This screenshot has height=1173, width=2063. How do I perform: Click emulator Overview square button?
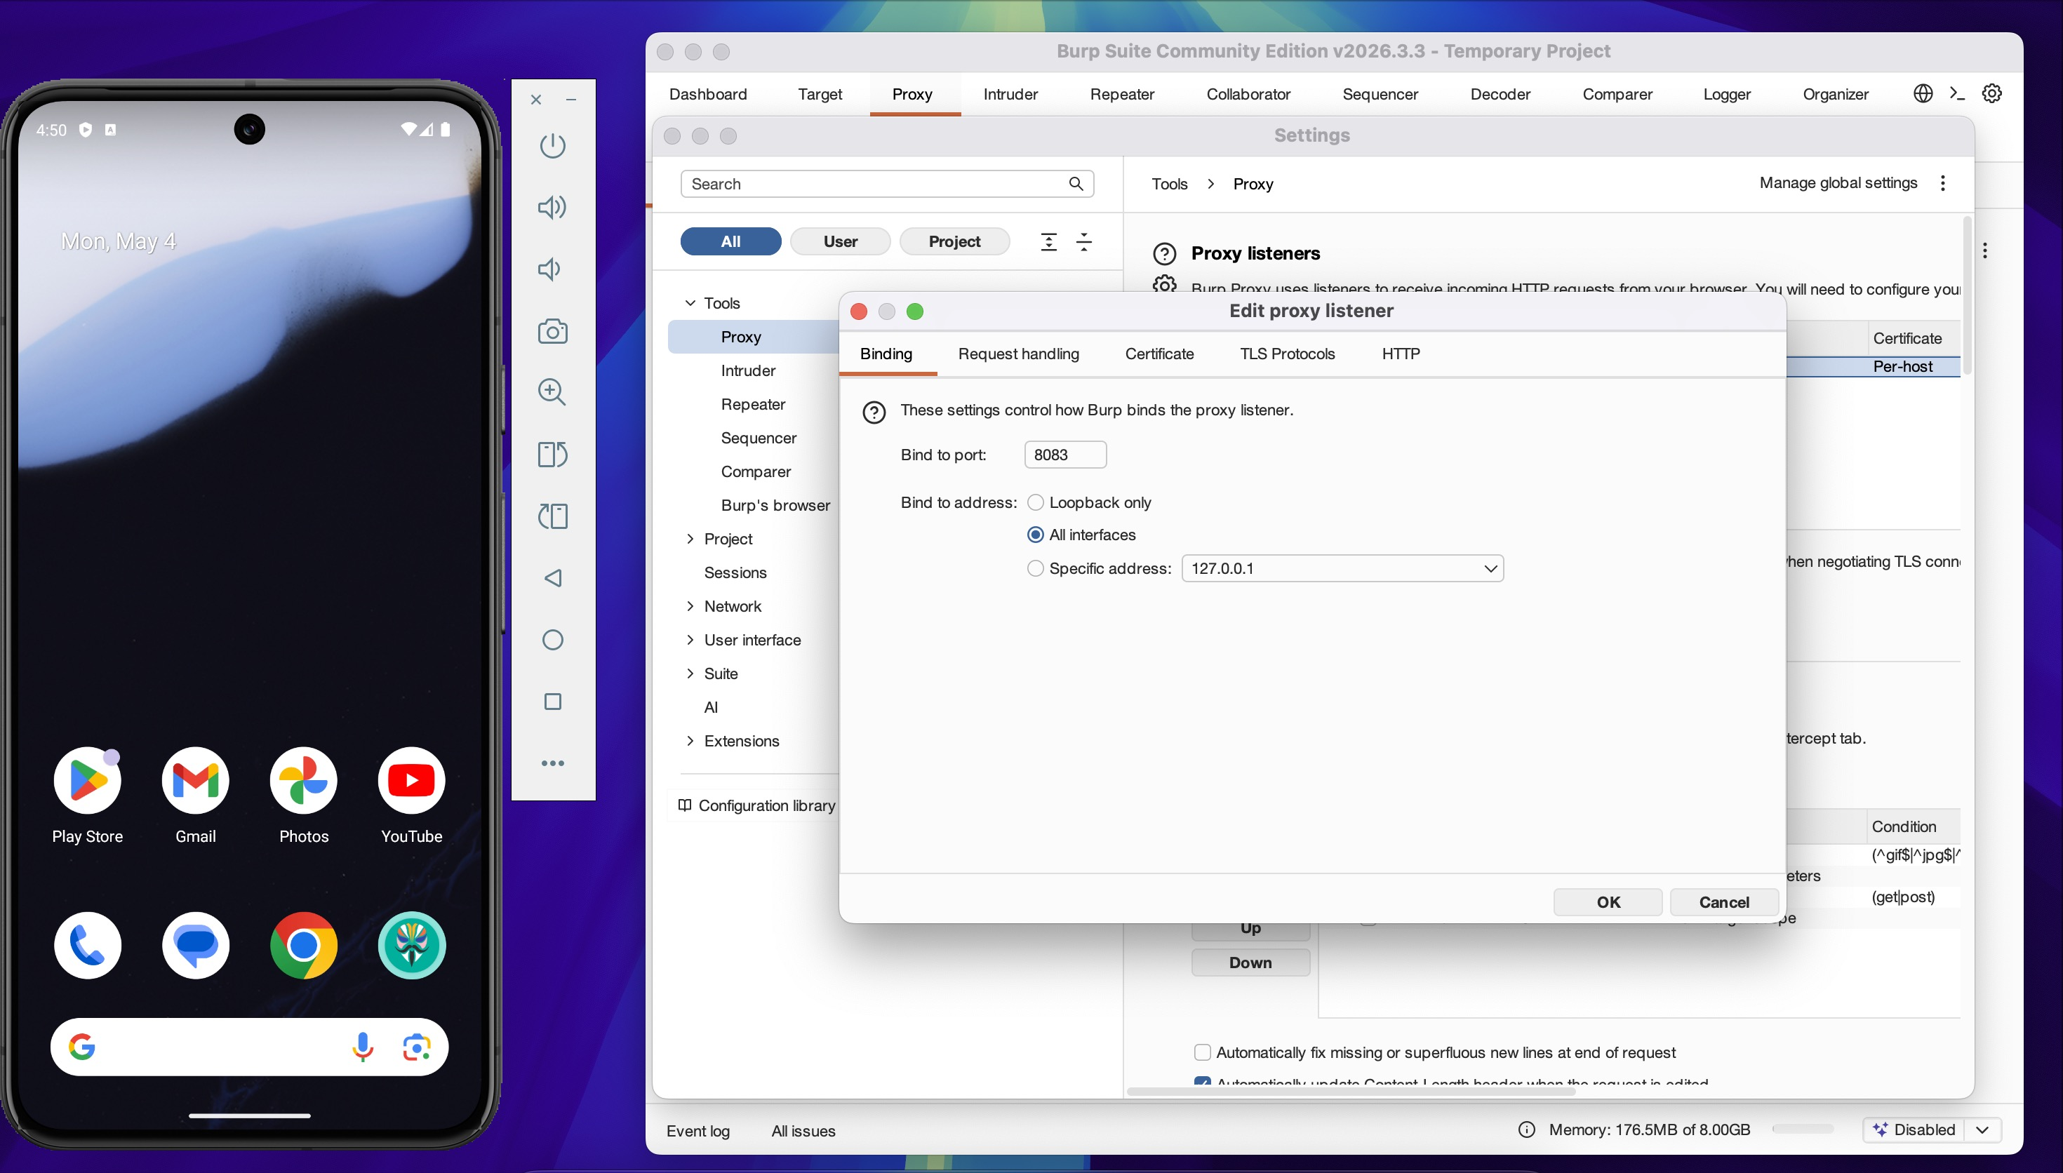click(553, 702)
